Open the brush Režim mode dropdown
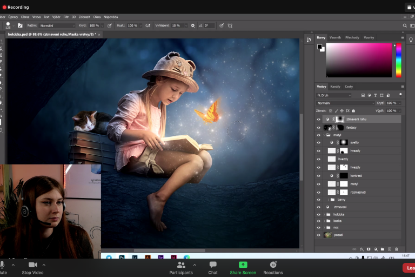 (x=57, y=25)
